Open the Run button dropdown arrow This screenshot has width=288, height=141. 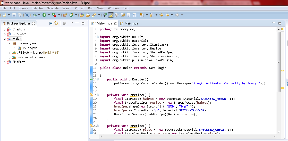pyautogui.click(x=49, y=15)
